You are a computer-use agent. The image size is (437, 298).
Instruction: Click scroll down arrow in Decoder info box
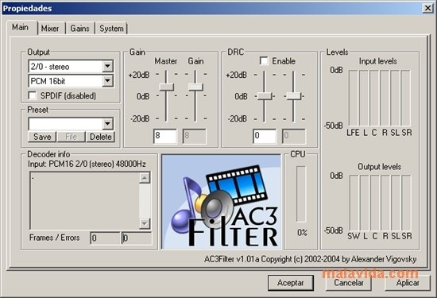click(145, 223)
